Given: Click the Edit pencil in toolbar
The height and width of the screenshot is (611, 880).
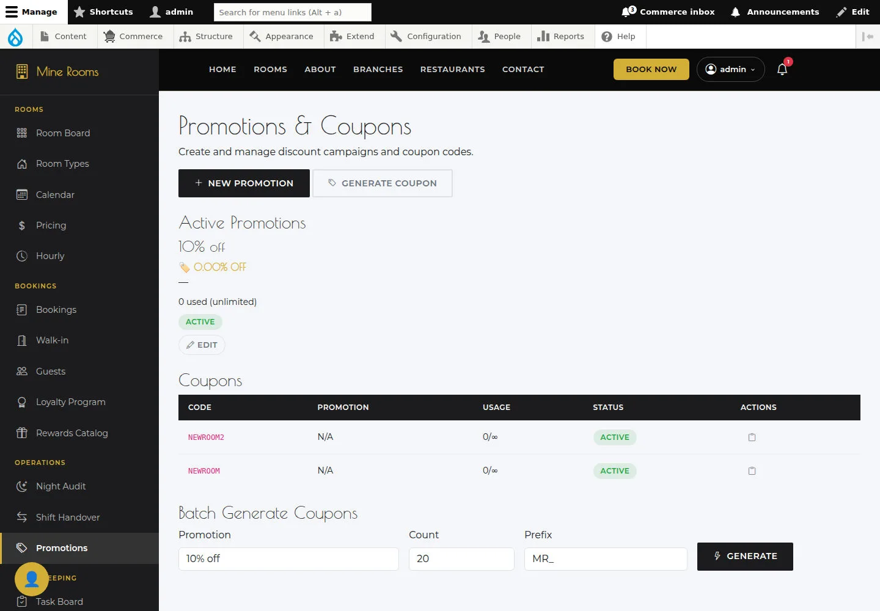Looking at the screenshot, I should click(x=853, y=12).
